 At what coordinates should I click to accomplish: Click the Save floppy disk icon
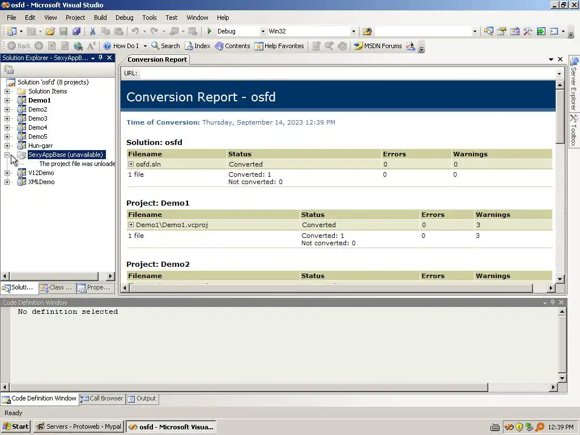pos(63,32)
